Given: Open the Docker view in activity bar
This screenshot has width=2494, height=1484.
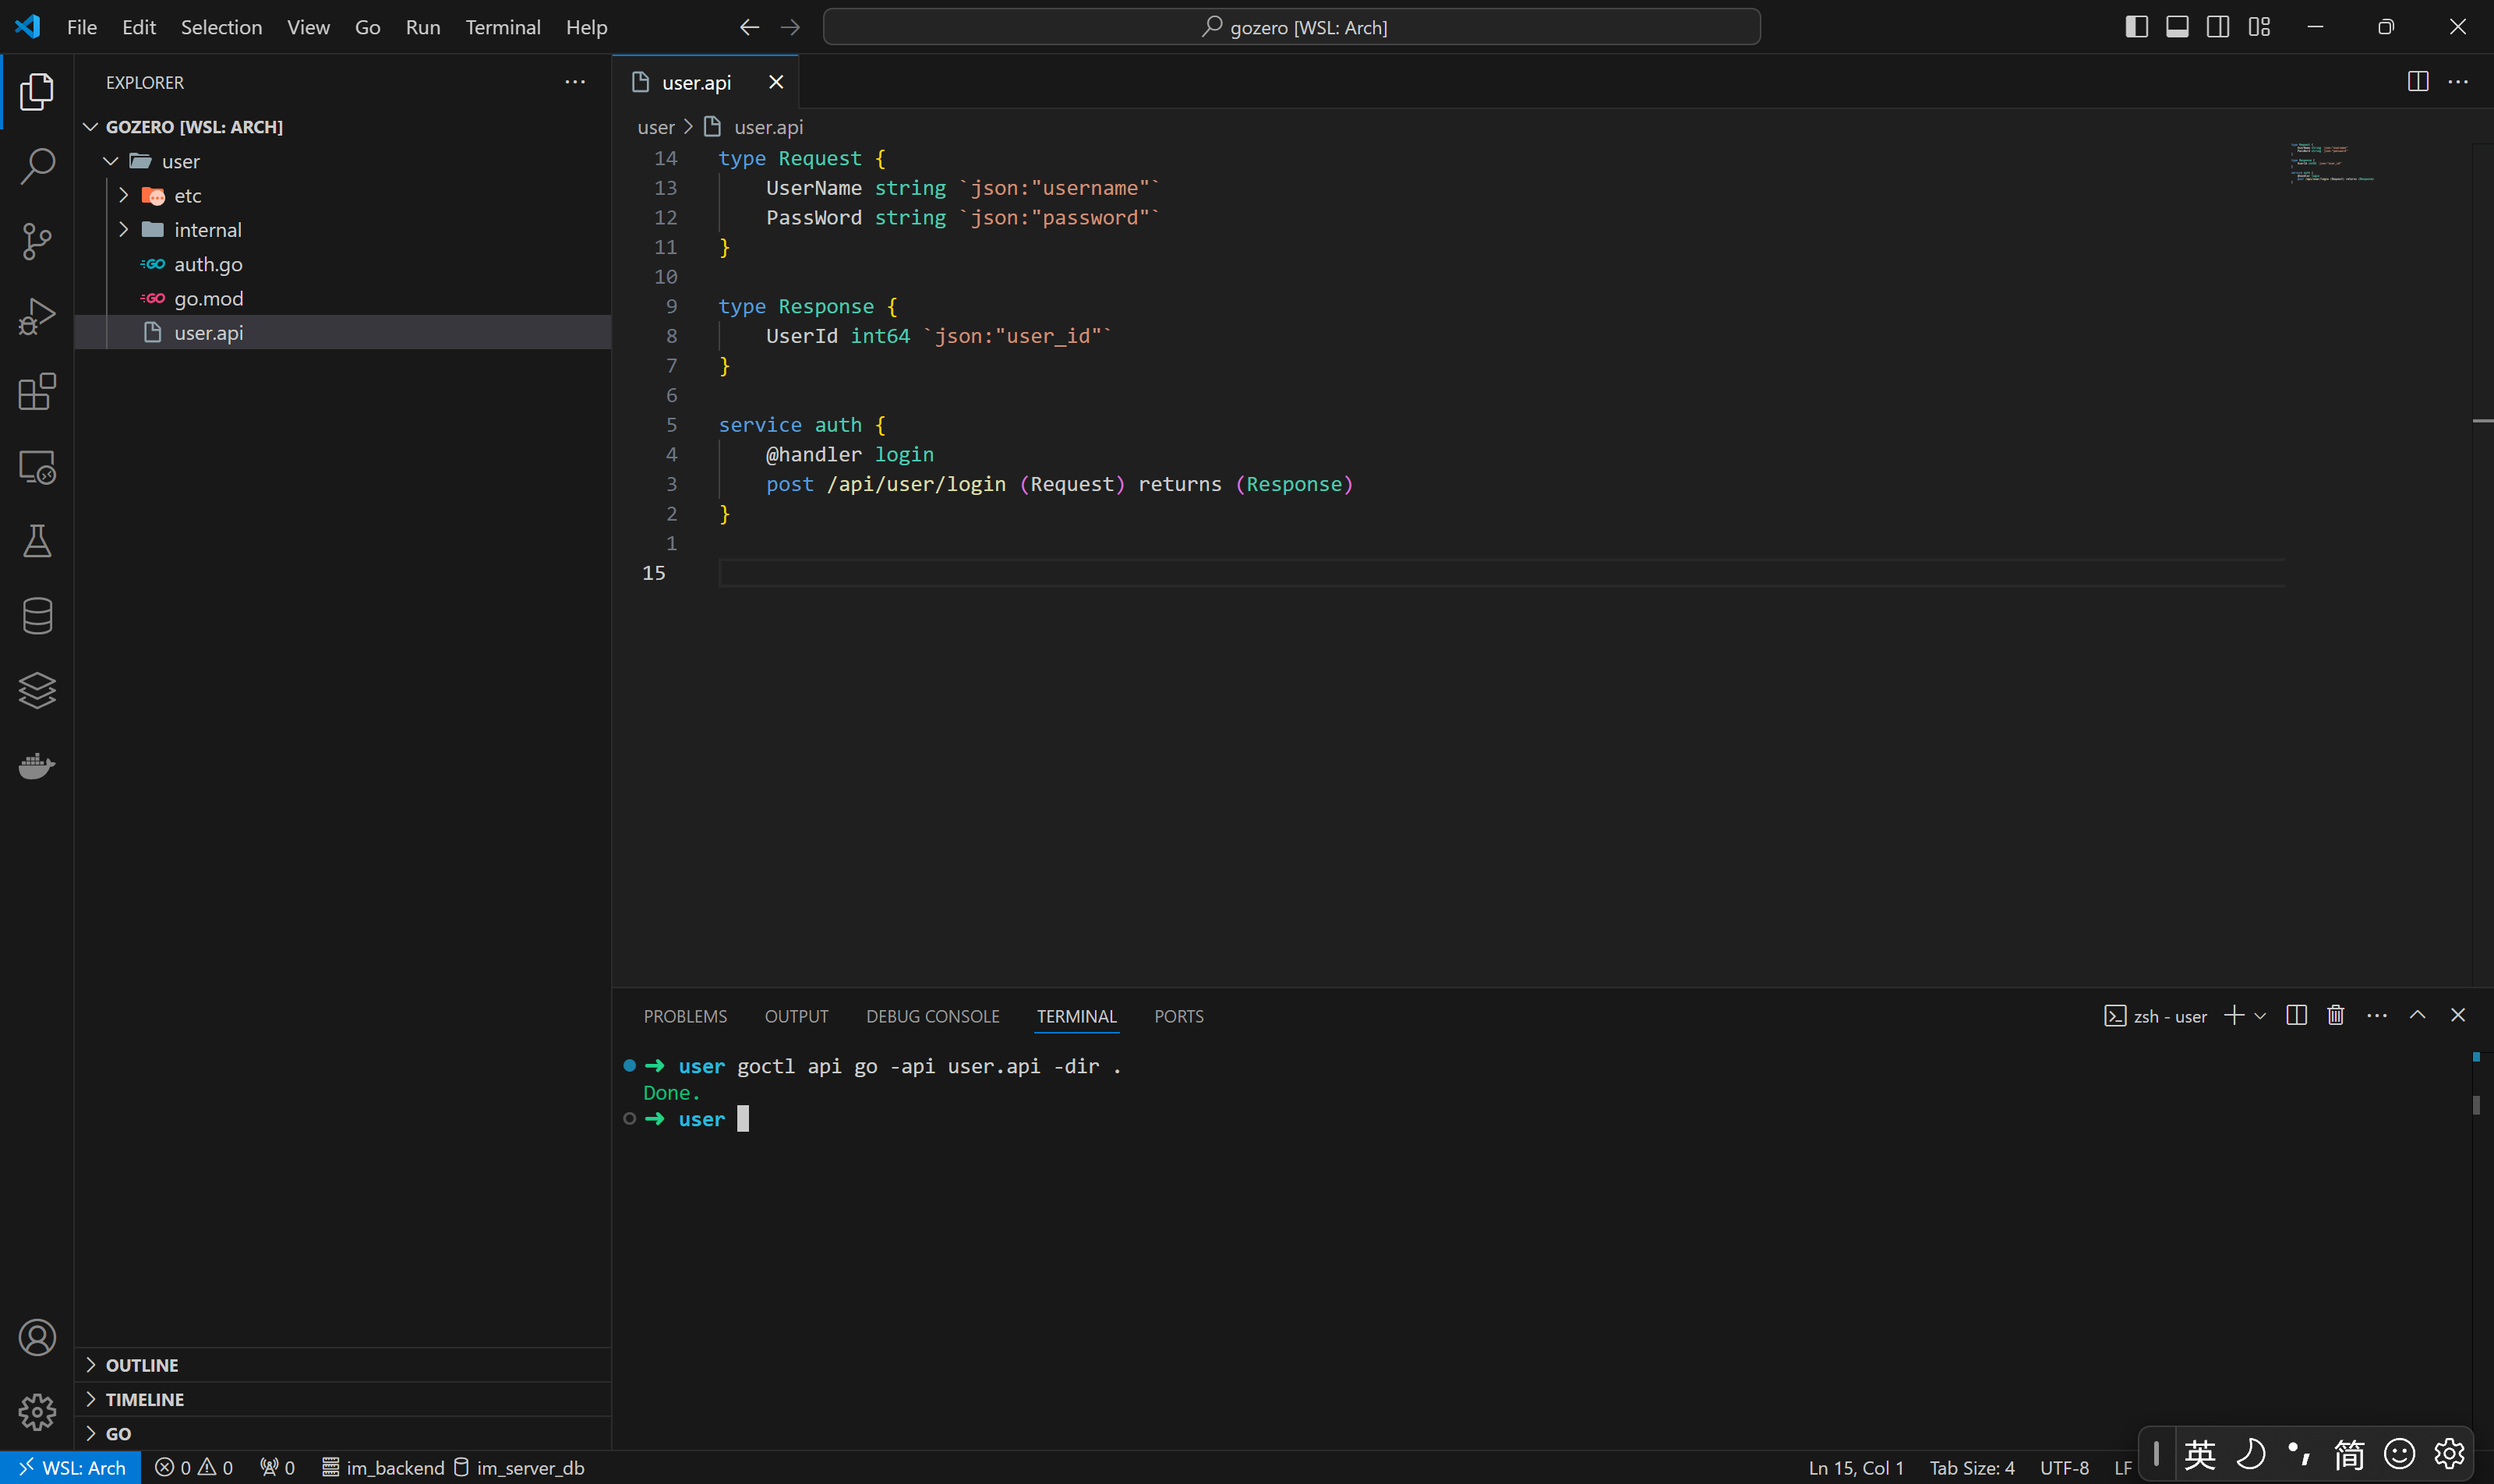Looking at the screenshot, I should point(37,766).
